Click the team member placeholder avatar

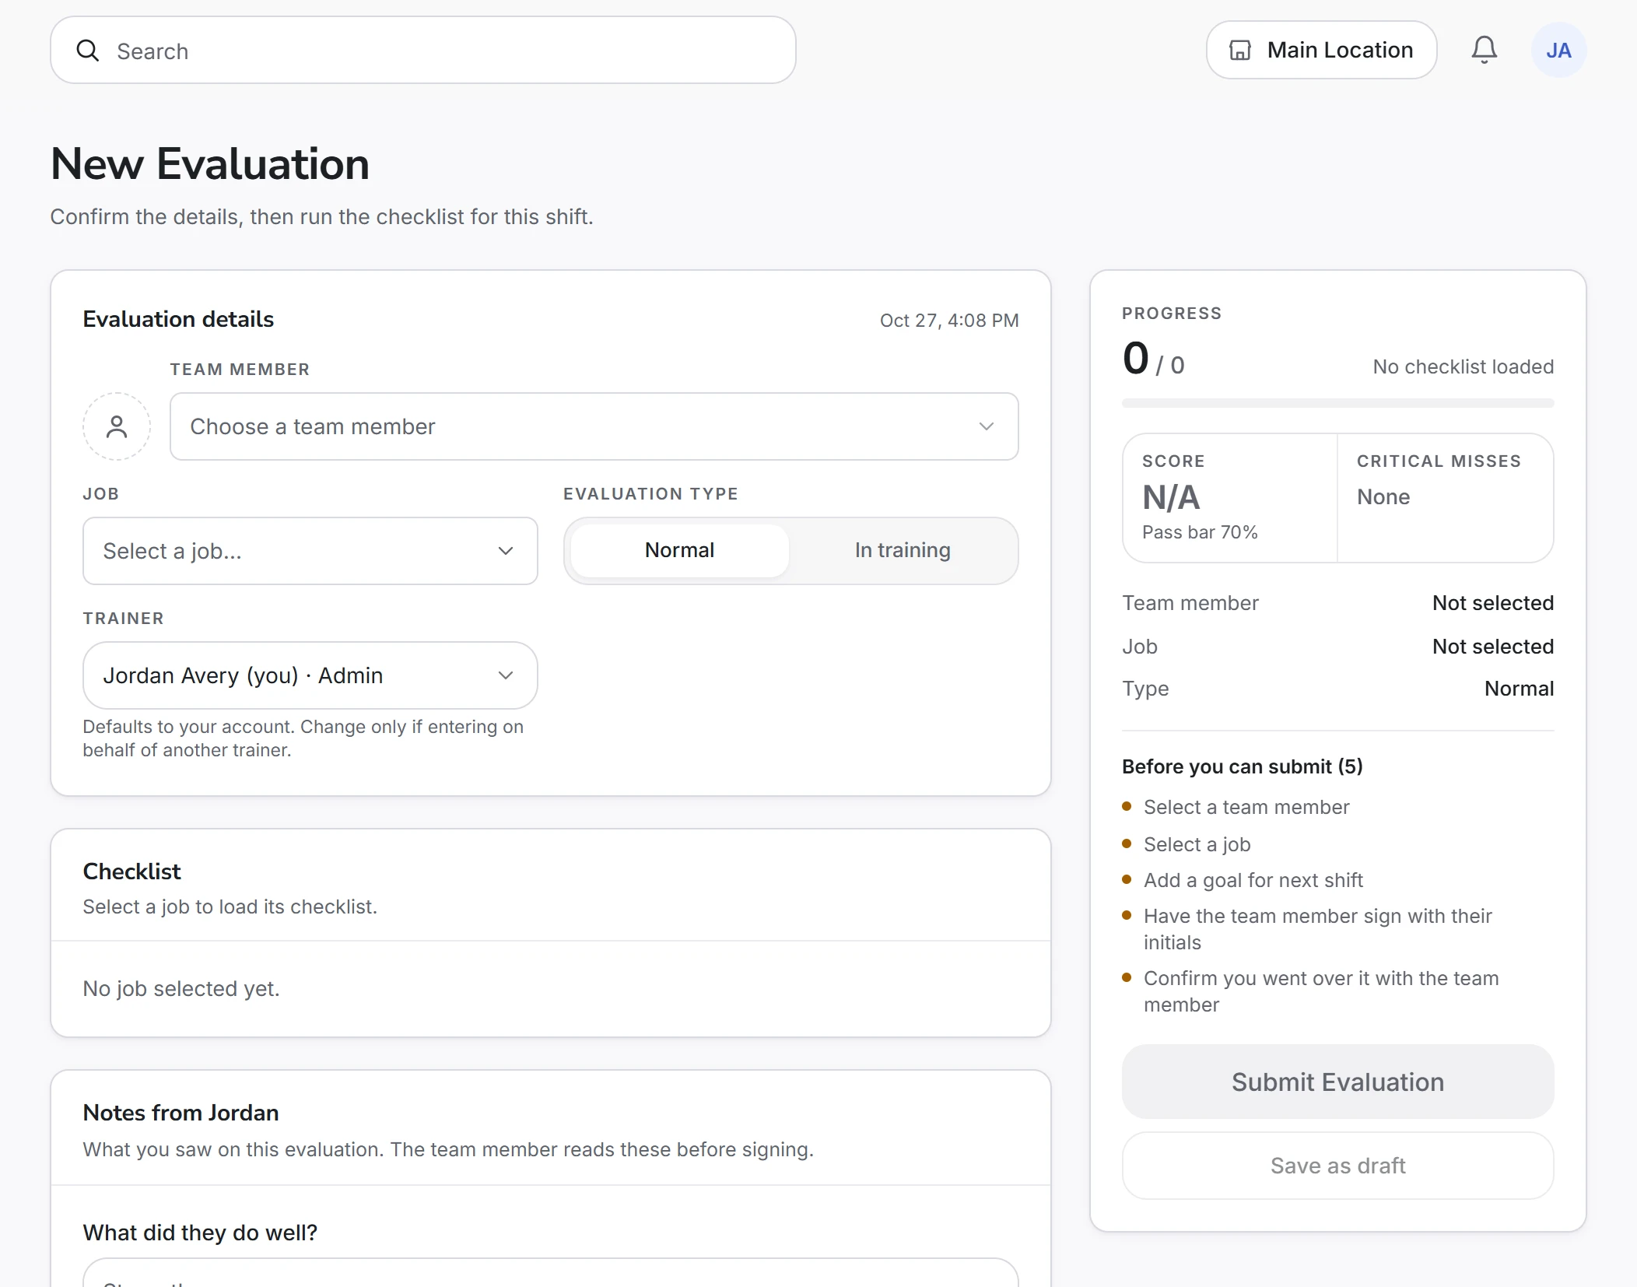(117, 426)
